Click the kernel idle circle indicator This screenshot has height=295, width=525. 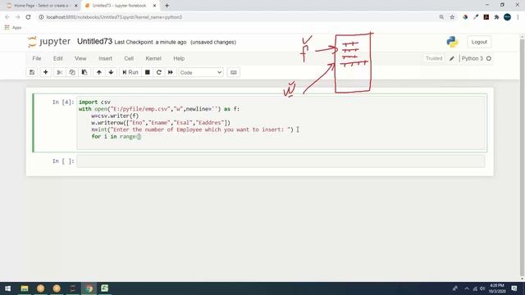click(489, 58)
